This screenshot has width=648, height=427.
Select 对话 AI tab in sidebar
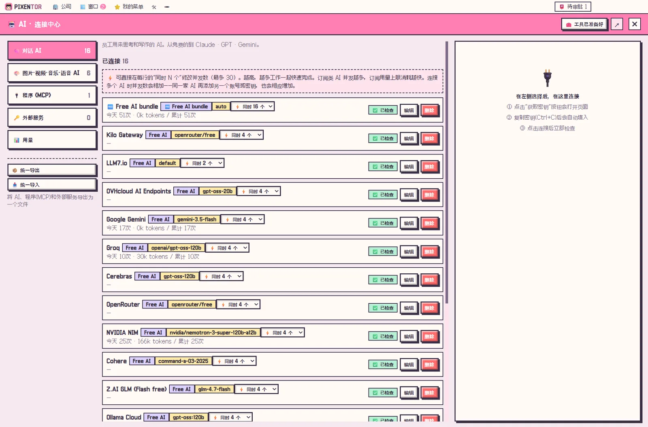pyautogui.click(x=52, y=51)
